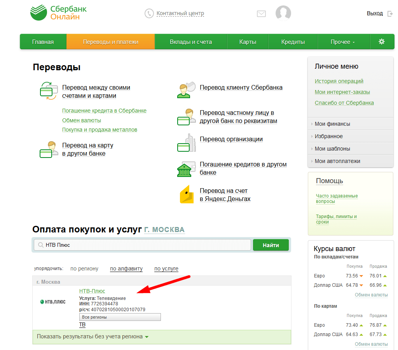The image size is (398, 350).
Task: Click the НТВ Плюс provider logo
Action: [53, 302]
